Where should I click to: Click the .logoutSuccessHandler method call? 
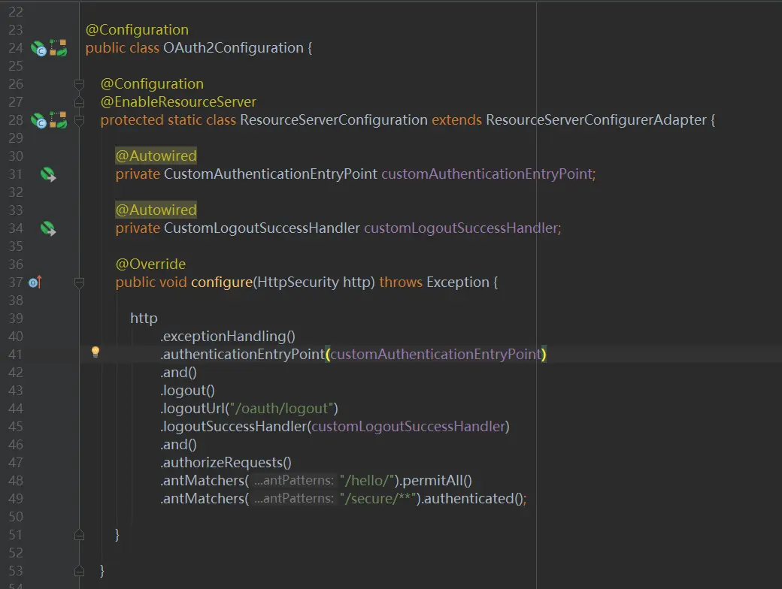[x=234, y=427]
